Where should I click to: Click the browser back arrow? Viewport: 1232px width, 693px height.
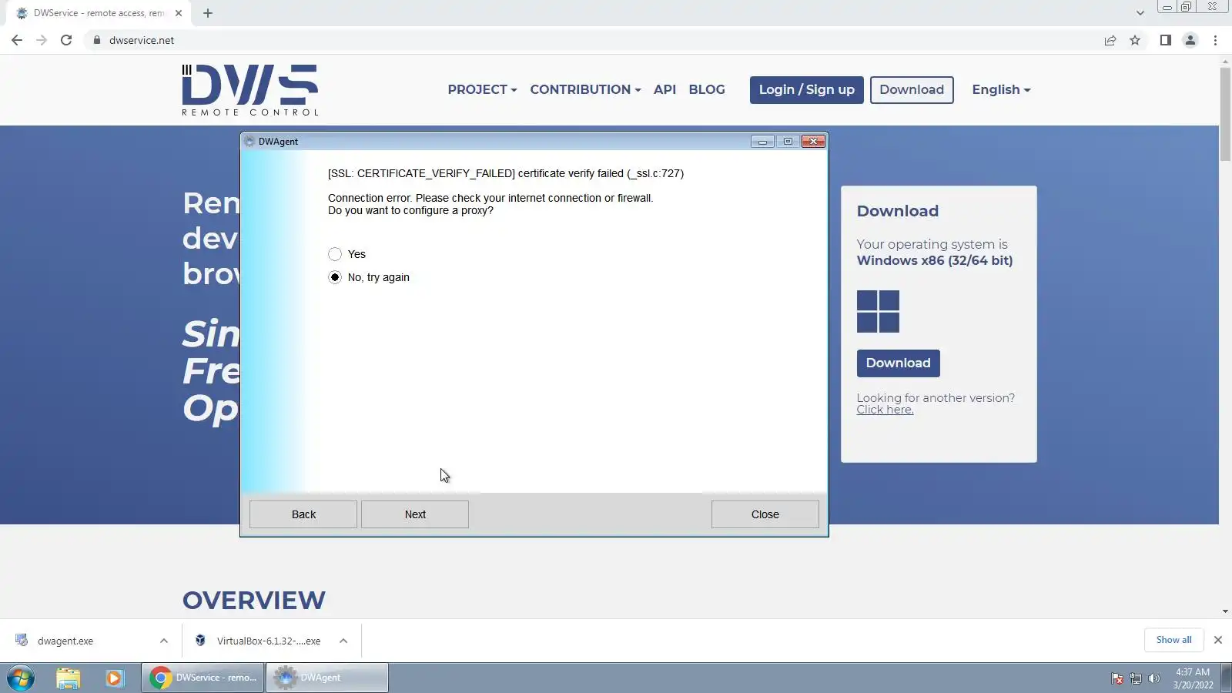tap(17, 40)
